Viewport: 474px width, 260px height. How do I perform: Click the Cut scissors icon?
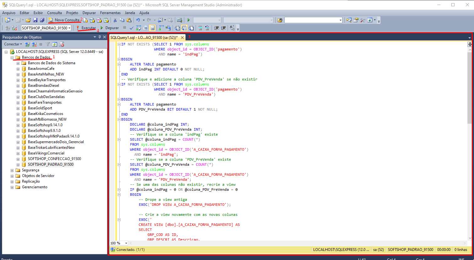(115, 20)
